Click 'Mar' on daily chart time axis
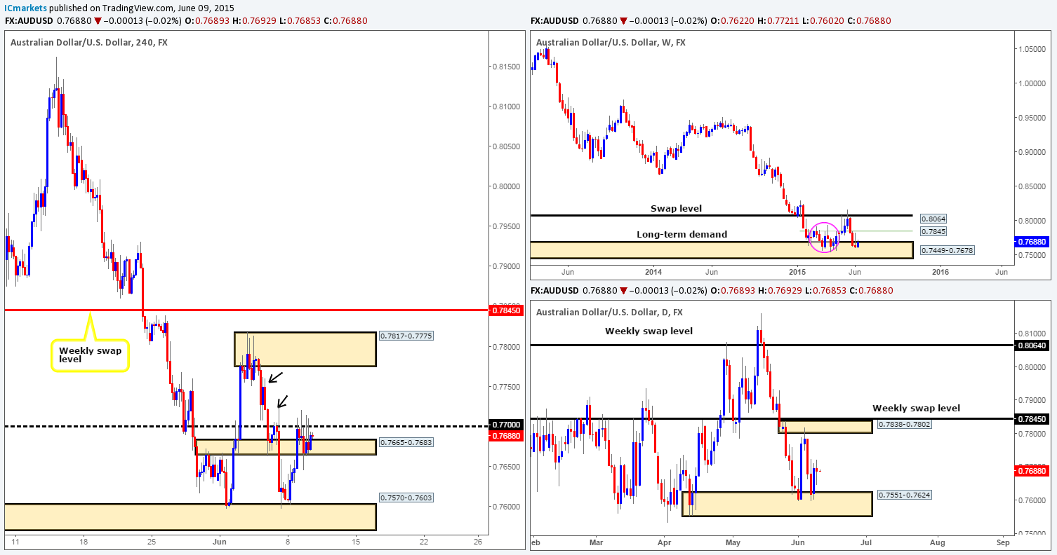This screenshot has height=555, width=1057. point(597,542)
